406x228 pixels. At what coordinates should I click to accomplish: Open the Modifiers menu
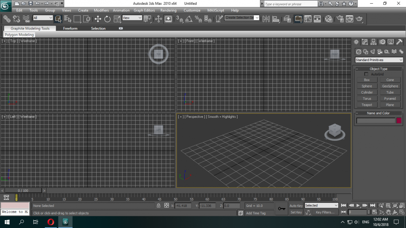click(x=101, y=10)
